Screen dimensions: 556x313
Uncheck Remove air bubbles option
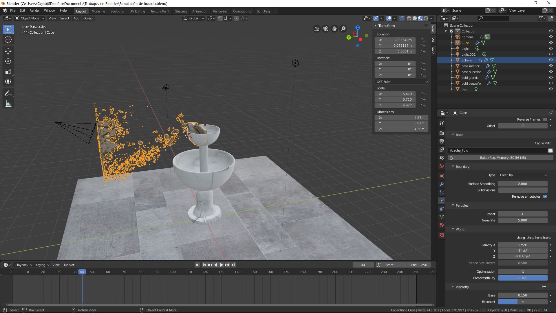pyautogui.click(x=545, y=196)
